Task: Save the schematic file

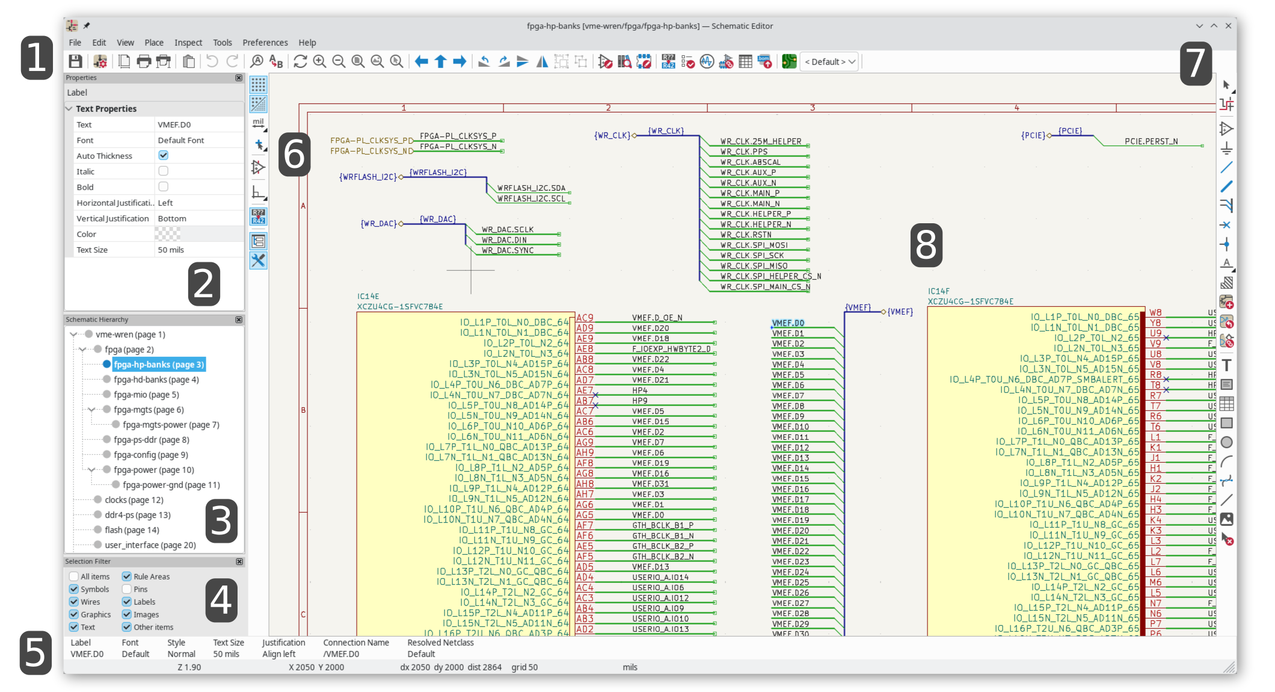Action: click(75, 61)
